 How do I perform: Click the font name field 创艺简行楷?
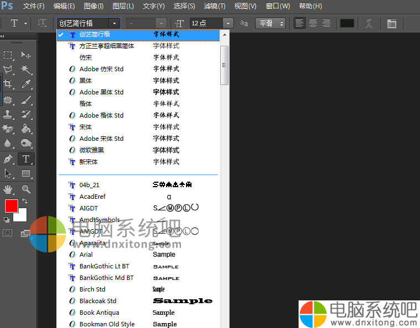point(82,23)
